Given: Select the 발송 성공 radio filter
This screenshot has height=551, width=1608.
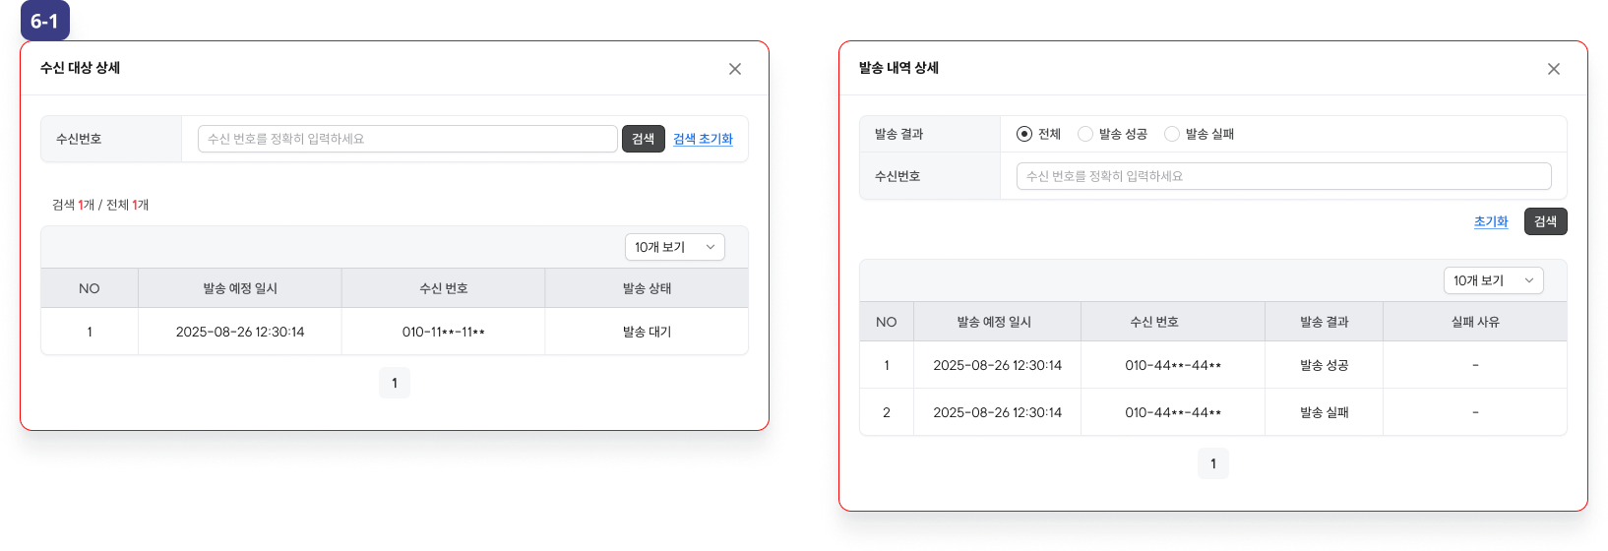Looking at the screenshot, I should coord(1085,134).
